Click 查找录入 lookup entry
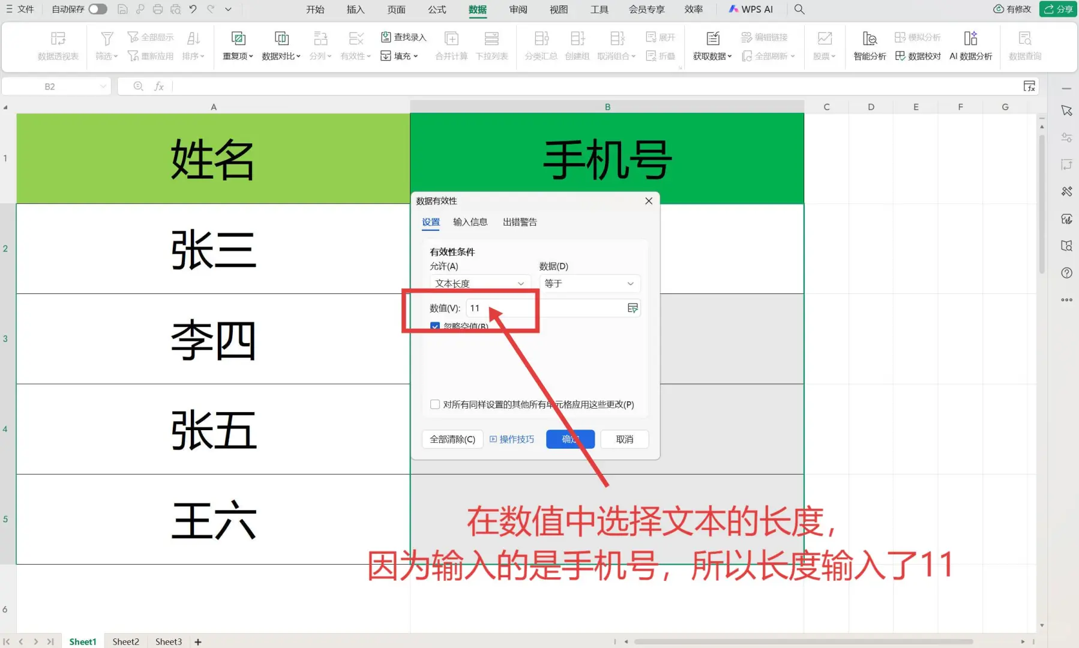 [403, 37]
